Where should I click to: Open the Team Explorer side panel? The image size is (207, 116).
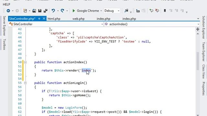[203, 52]
